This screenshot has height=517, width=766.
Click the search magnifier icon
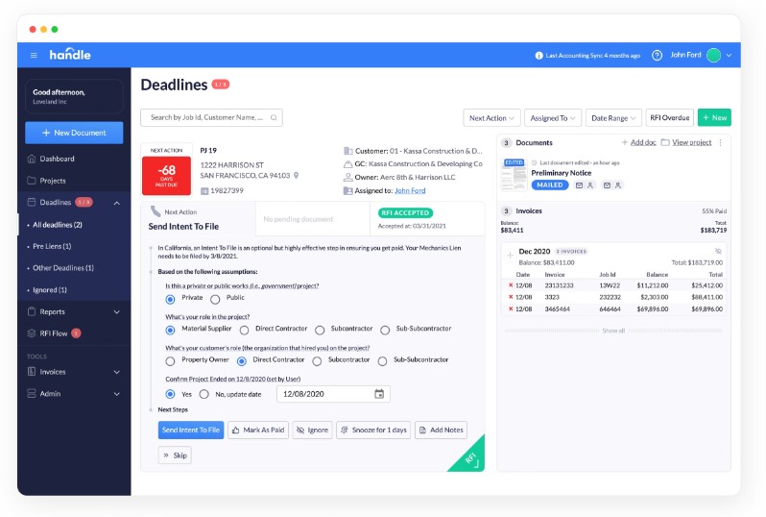pyautogui.click(x=274, y=117)
